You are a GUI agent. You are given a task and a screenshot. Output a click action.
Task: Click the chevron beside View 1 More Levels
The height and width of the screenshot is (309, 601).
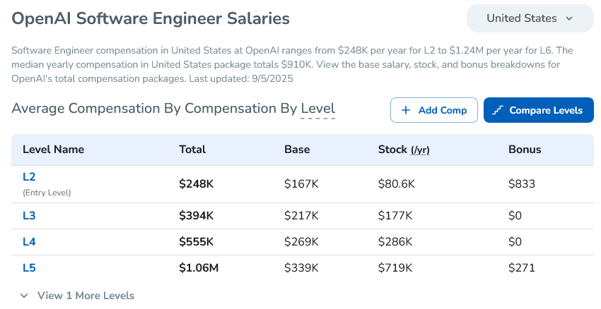click(x=24, y=296)
